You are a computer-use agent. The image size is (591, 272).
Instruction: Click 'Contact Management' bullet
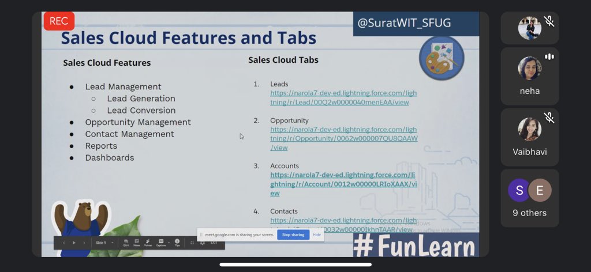(x=130, y=134)
